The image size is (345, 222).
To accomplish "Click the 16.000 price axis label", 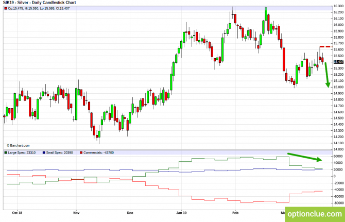I will point(339,25).
